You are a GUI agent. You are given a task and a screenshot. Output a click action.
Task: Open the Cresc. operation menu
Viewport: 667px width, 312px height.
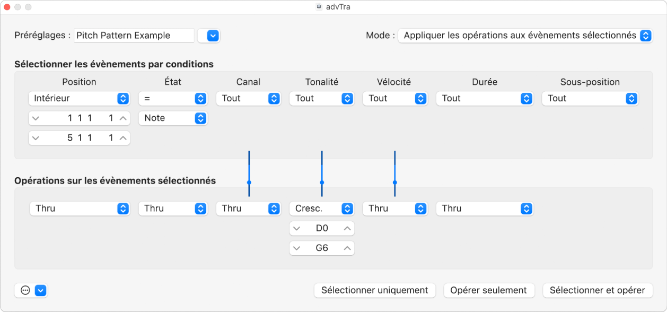click(321, 209)
